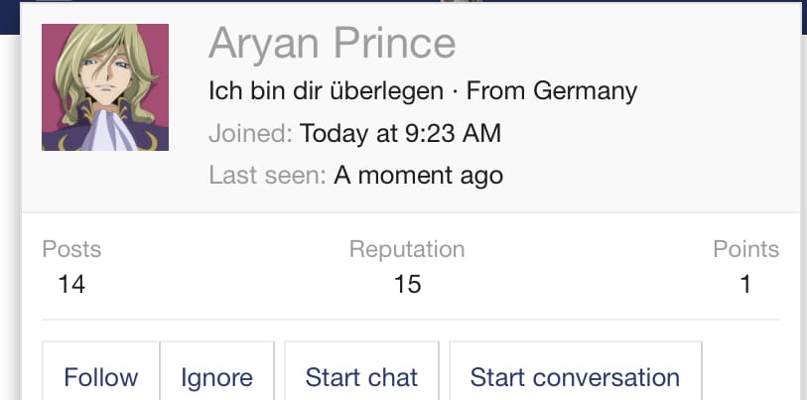Open Aryan Prince's avatar image
Screen dimensions: 807x400
(105, 87)
